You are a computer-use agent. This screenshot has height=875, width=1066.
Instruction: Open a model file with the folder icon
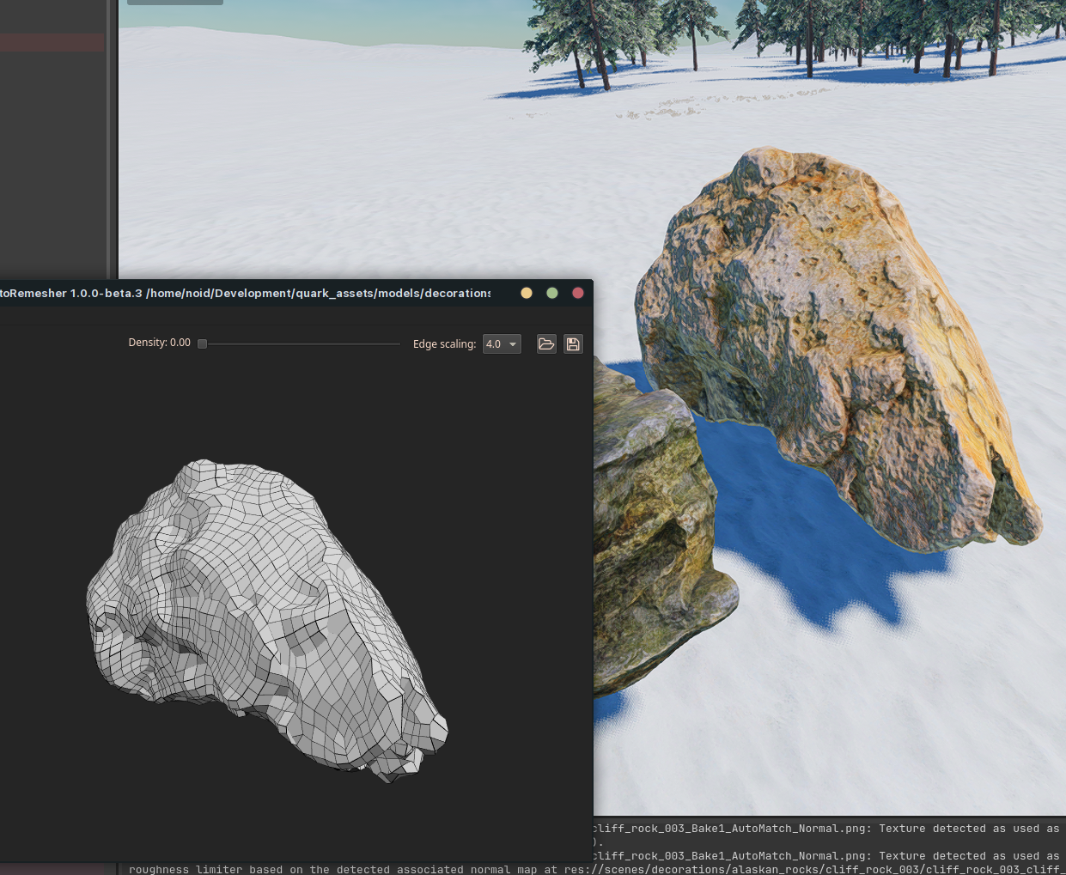click(x=546, y=344)
